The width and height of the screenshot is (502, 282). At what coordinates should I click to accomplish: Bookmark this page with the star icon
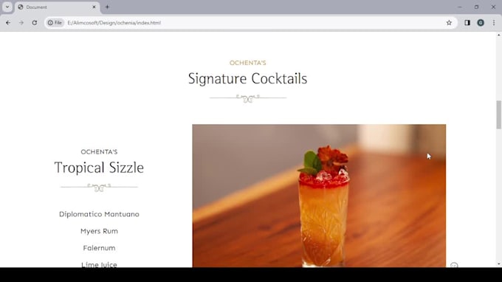point(449,23)
